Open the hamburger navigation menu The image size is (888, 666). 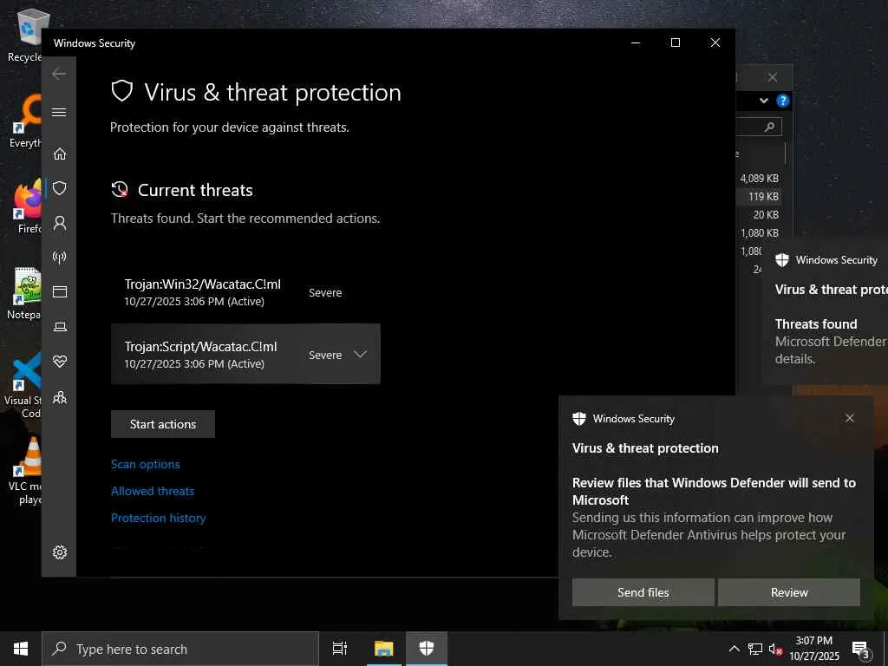[x=59, y=112]
